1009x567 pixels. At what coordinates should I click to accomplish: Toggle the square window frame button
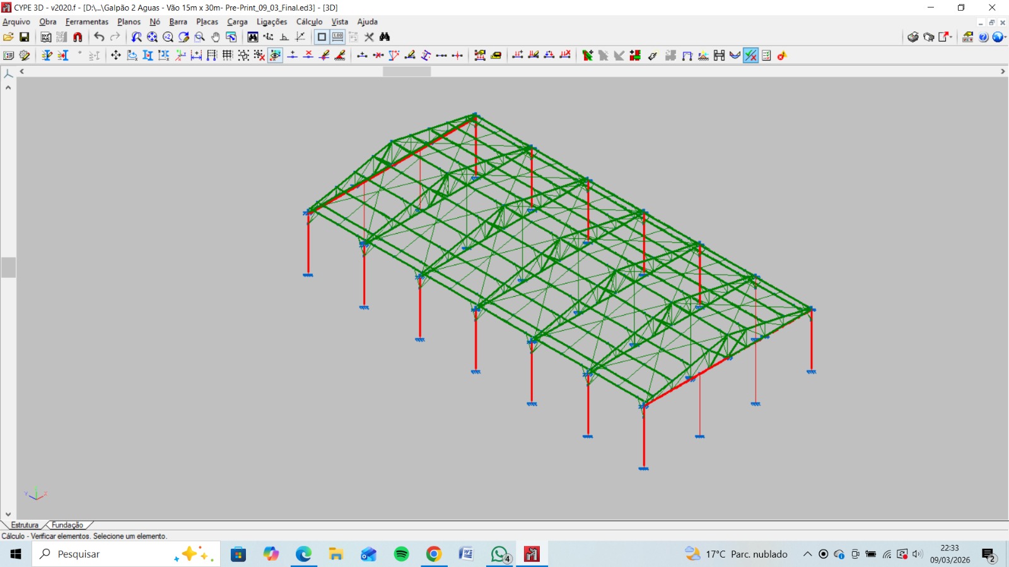click(322, 37)
